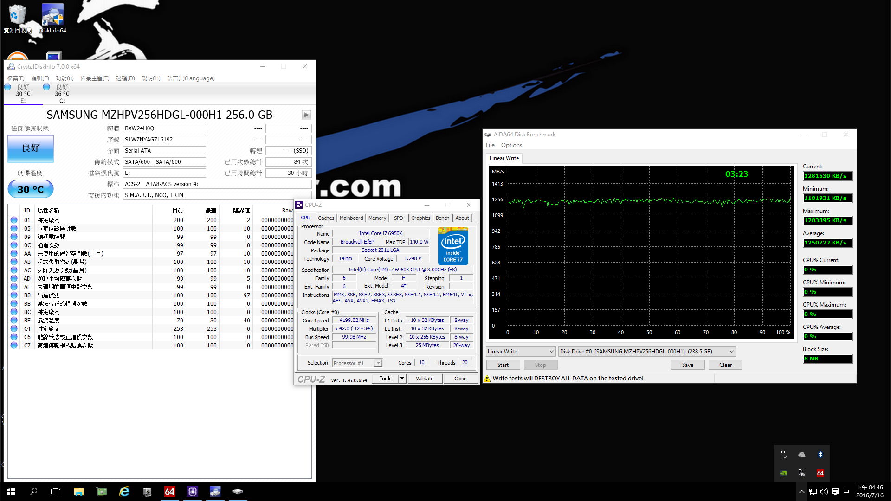The height and width of the screenshot is (501, 891).
Task: Open the taskbar clock showing 04:46
Action: [x=870, y=492]
